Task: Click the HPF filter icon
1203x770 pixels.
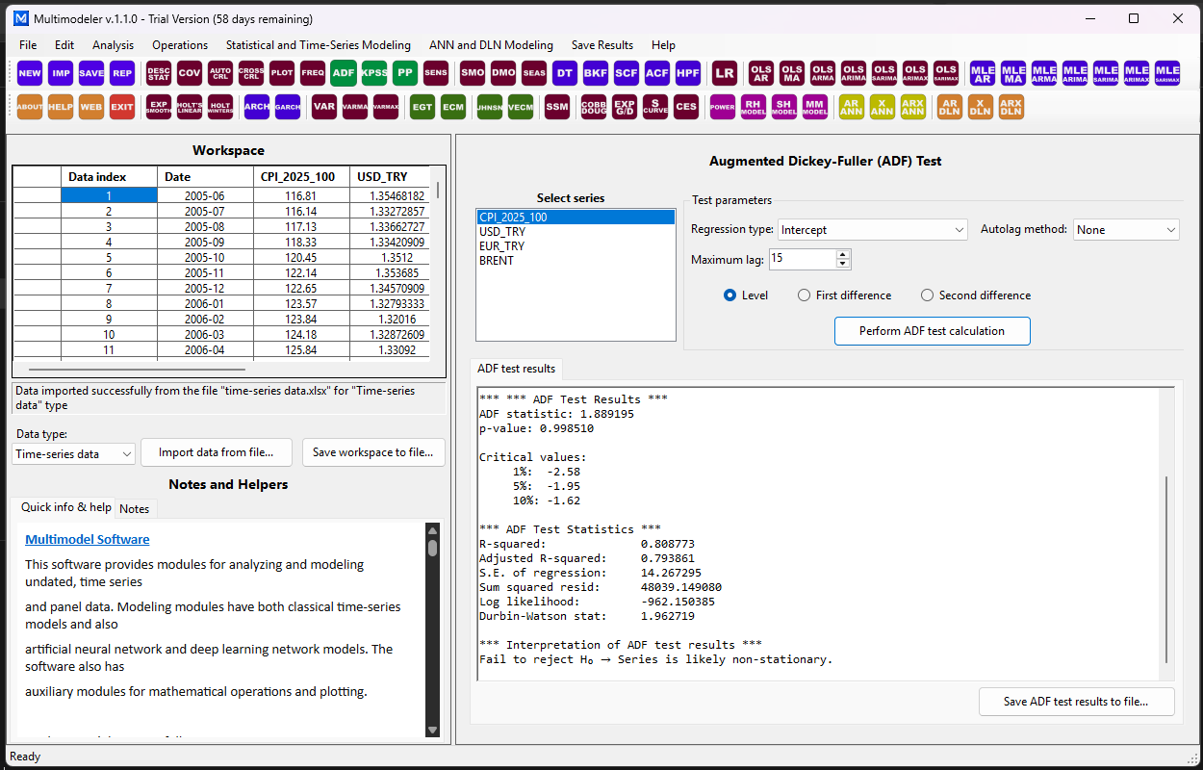Action: [688, 73]
